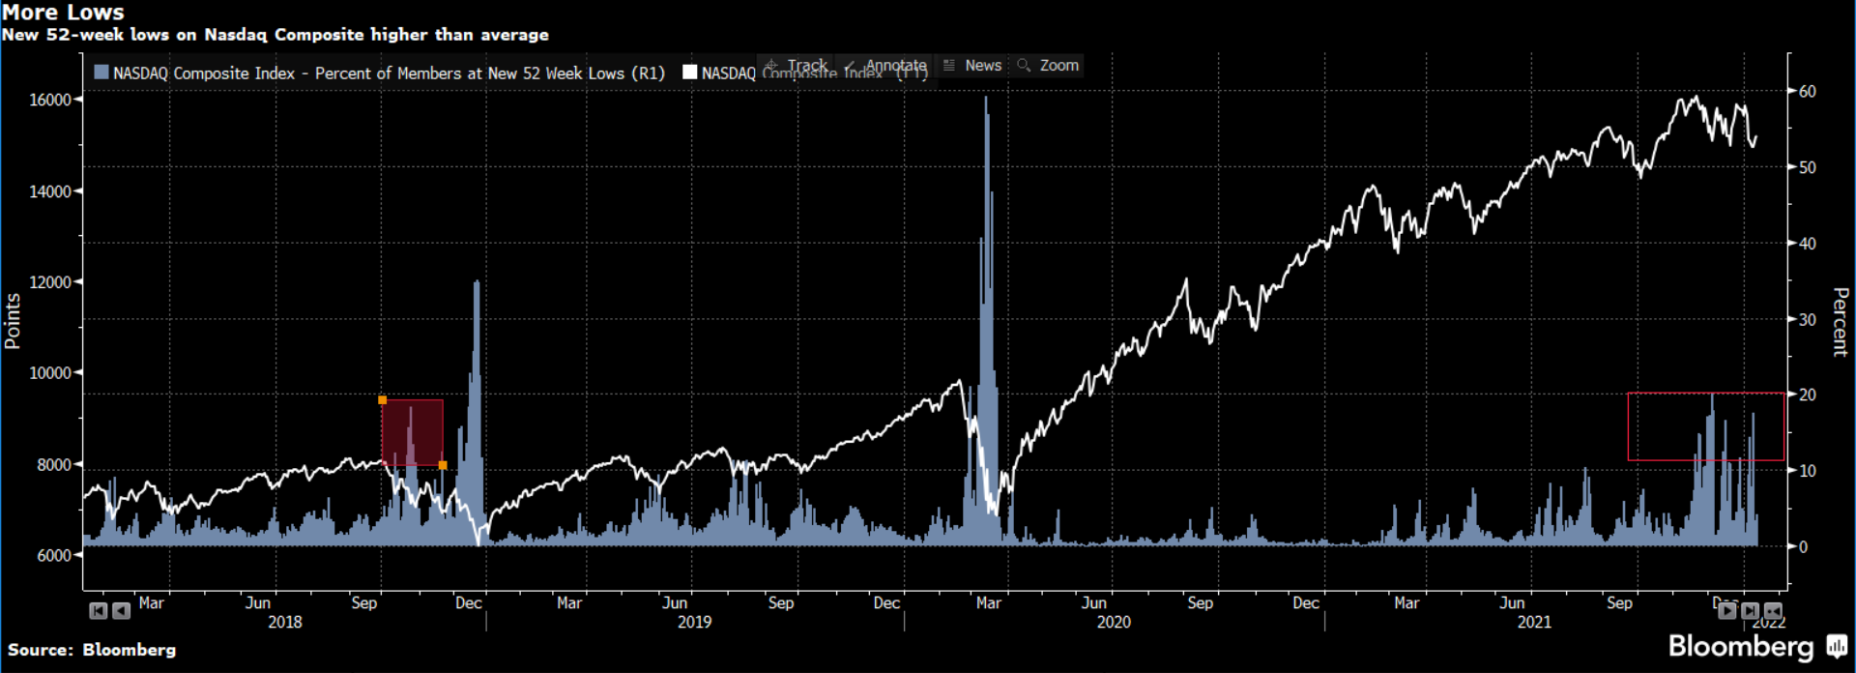Image resolution: width=1856 pixels, height=673 pixels.
Task: Activate the Track crosshair tool
Action: (797, 65)
